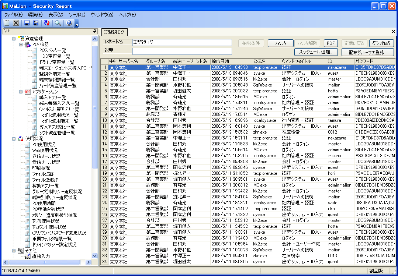This screenshot has width=398, height=276.
Task: Open Web使用状況 in the tree
Action: (45, 151)
